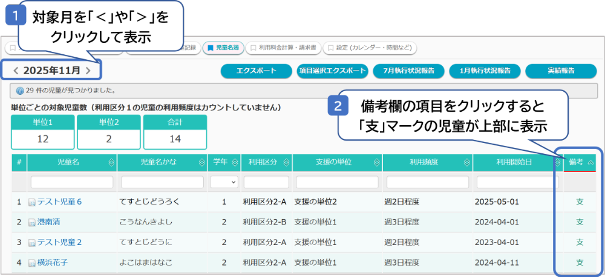Viewport: 605px width, 277px height.
Task: Click the 児童名かな filter input field
Action: 162,182
